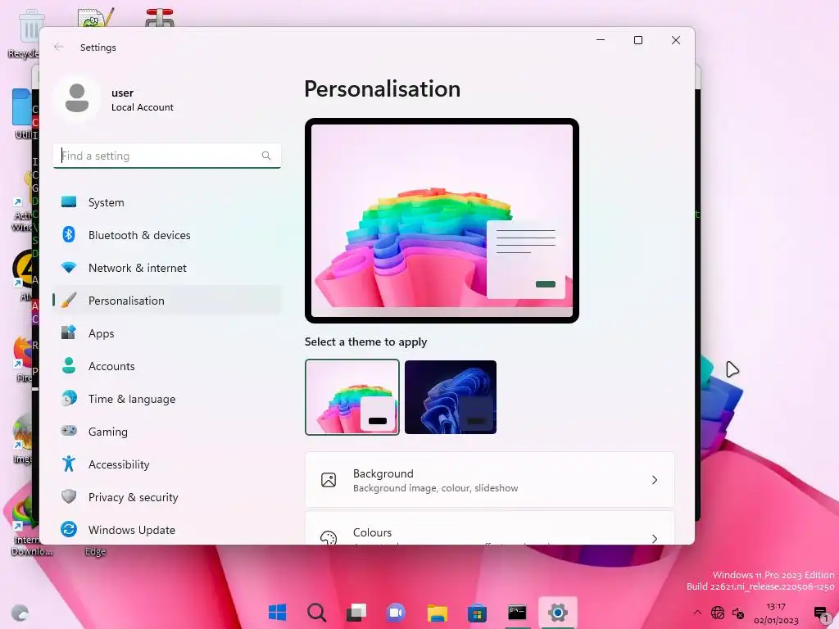Click the Accessibility figure icon
Screen dimensions: 839x629
pos(69,464)
